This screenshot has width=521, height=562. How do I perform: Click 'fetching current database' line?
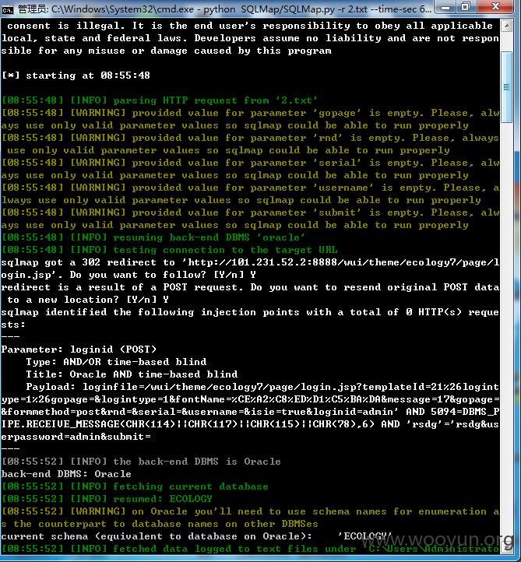pos(135,486)
